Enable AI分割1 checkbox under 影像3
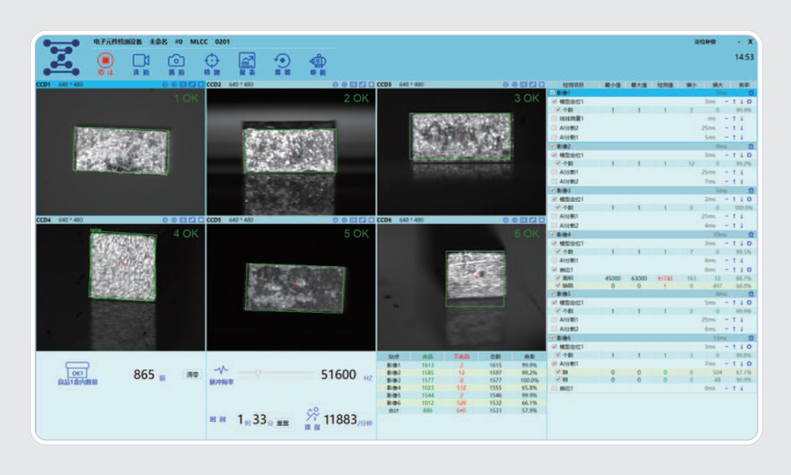Viewport: 791px width, 475px height. (x=554, y=216)
